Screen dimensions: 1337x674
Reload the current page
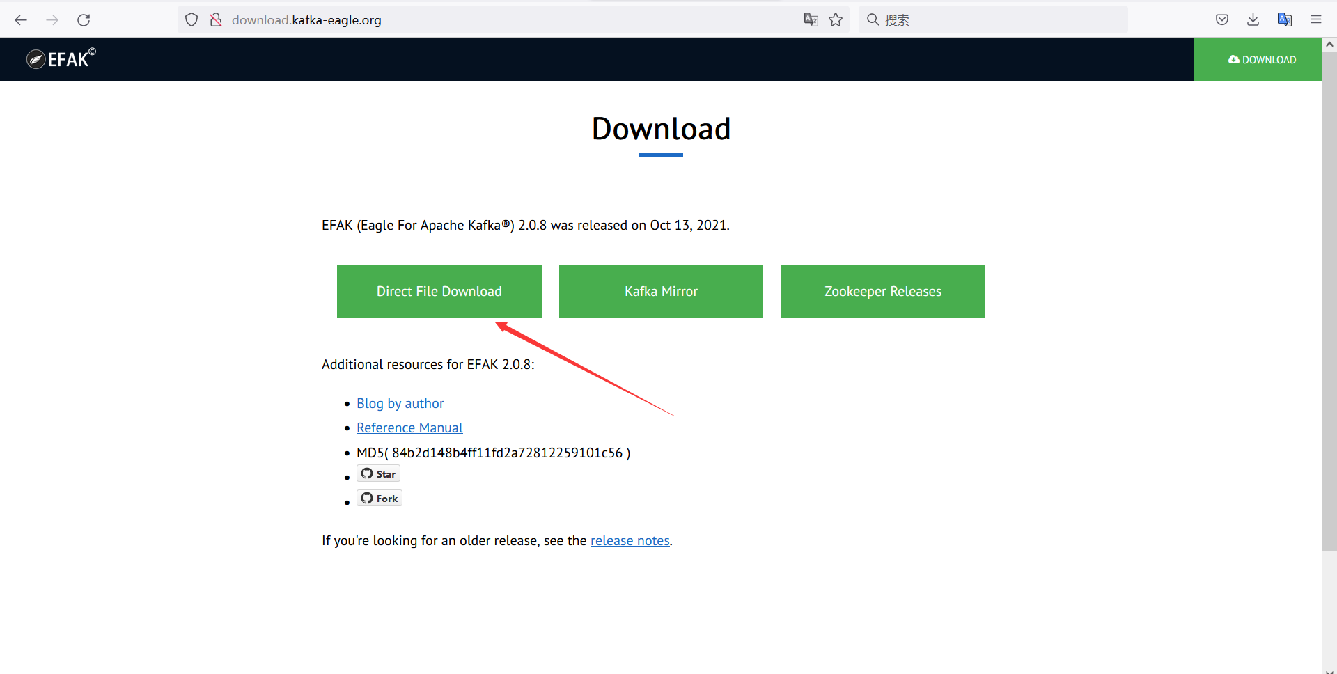pos(84,19)
